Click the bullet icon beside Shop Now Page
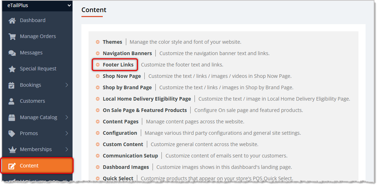Viewport: 378px width, 187px height. pos(98,76)
